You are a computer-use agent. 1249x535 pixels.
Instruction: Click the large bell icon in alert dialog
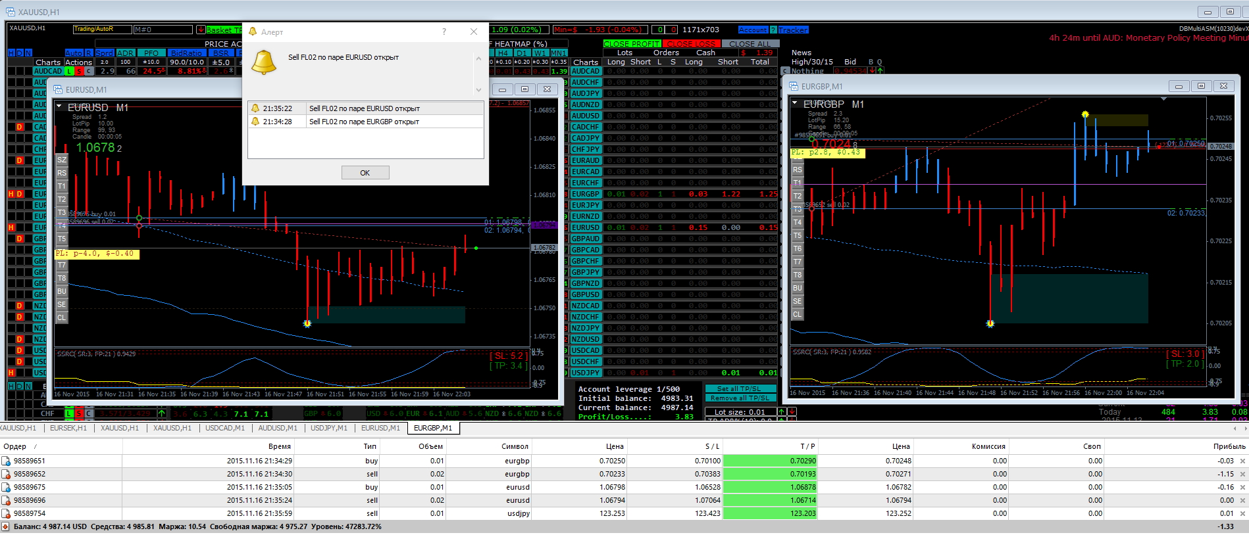coord(264,62)
